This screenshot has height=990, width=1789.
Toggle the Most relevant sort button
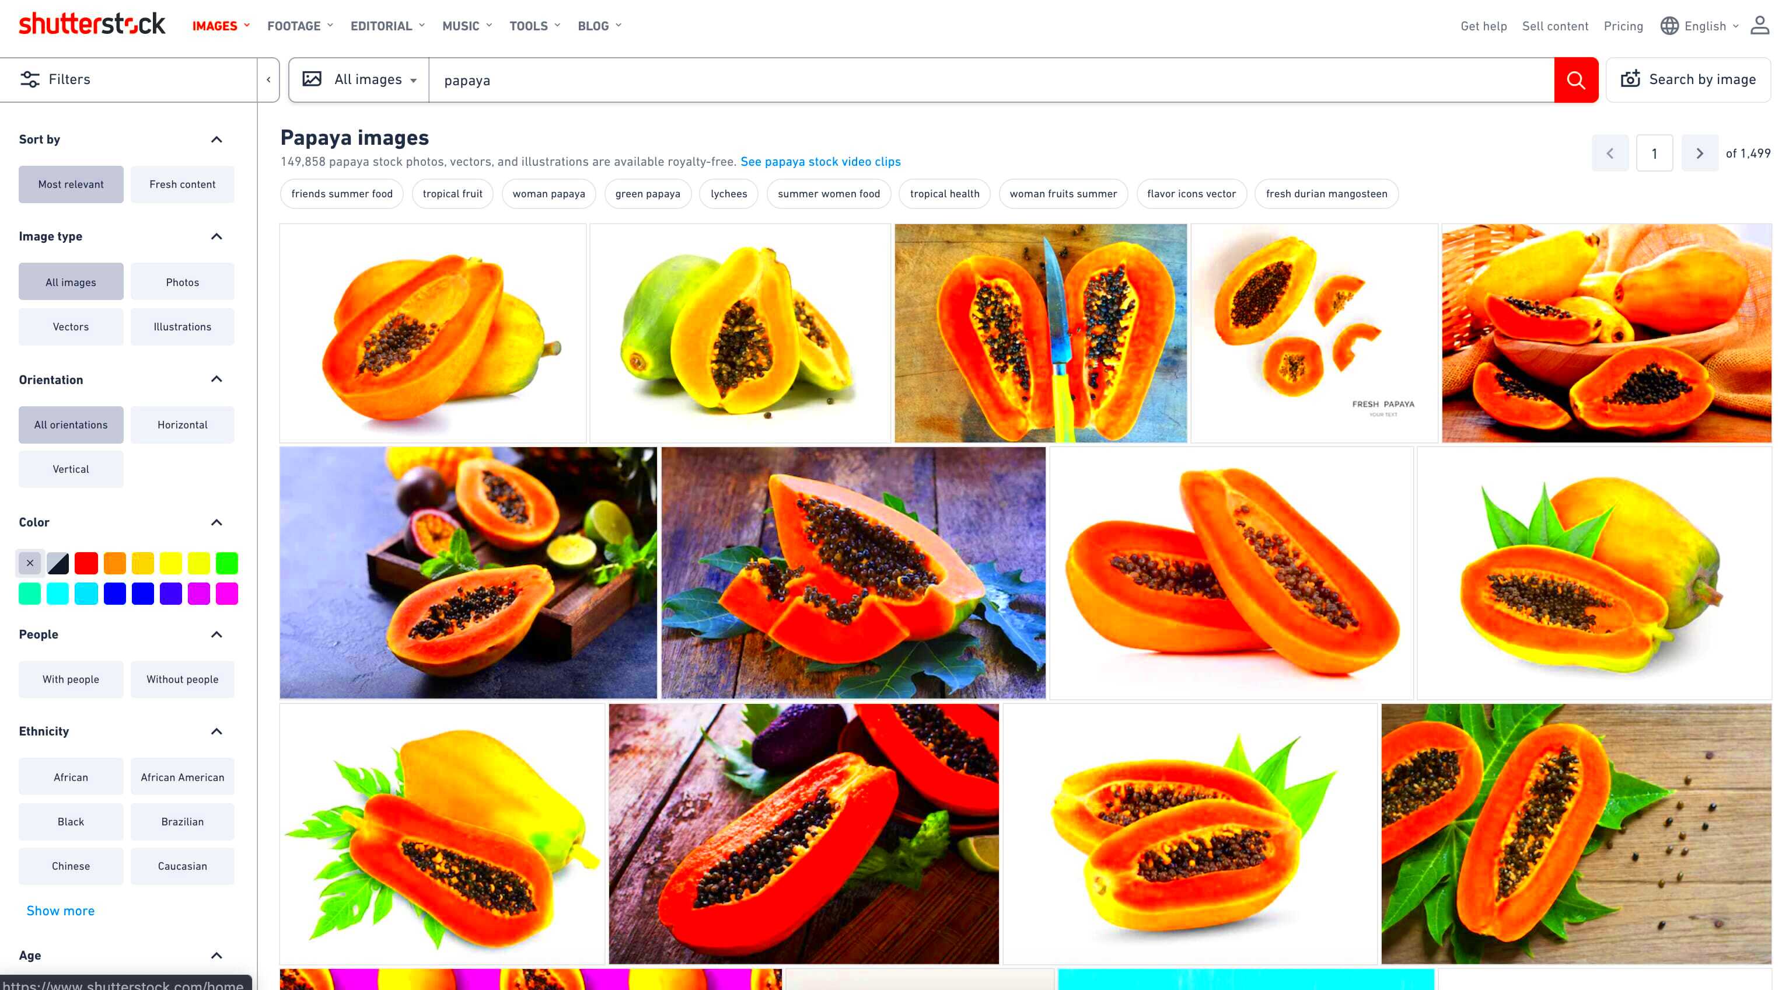point(69,184)
